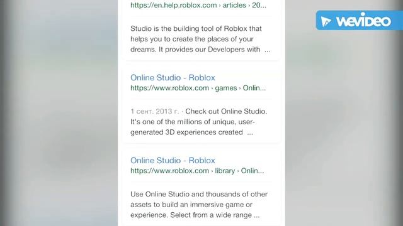The height and width of the screenshot is (226, 403).
Task: Select the 'Use Online Studio and thousands' snippet
Action: [199, 205]
